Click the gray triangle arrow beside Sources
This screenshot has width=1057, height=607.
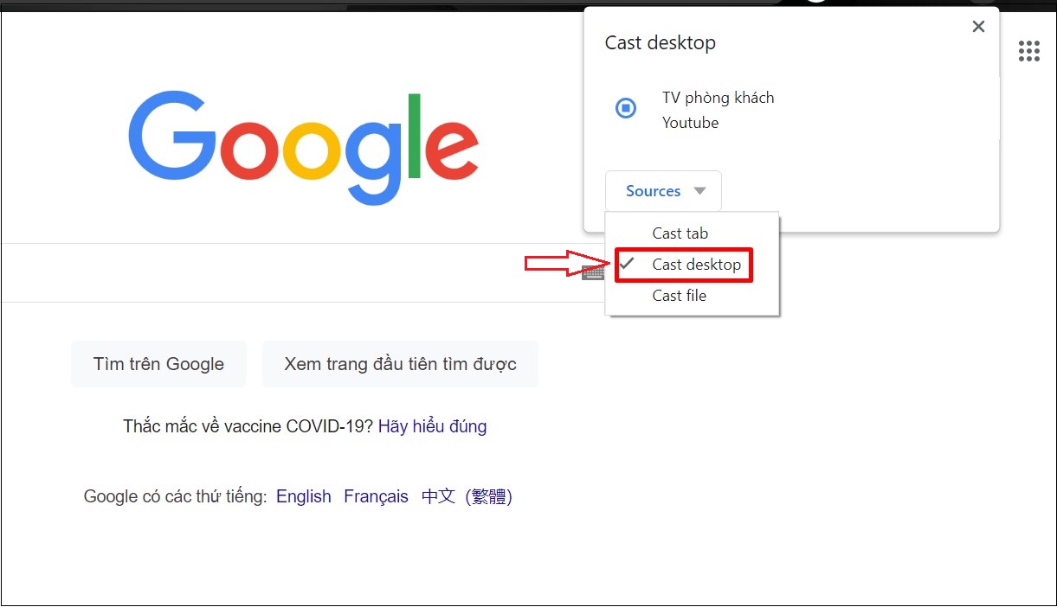(x=700, y=191)
